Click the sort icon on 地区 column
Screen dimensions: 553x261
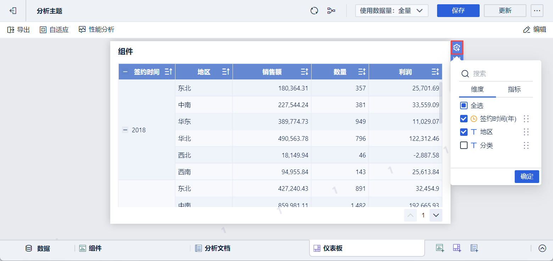(226, 72)
